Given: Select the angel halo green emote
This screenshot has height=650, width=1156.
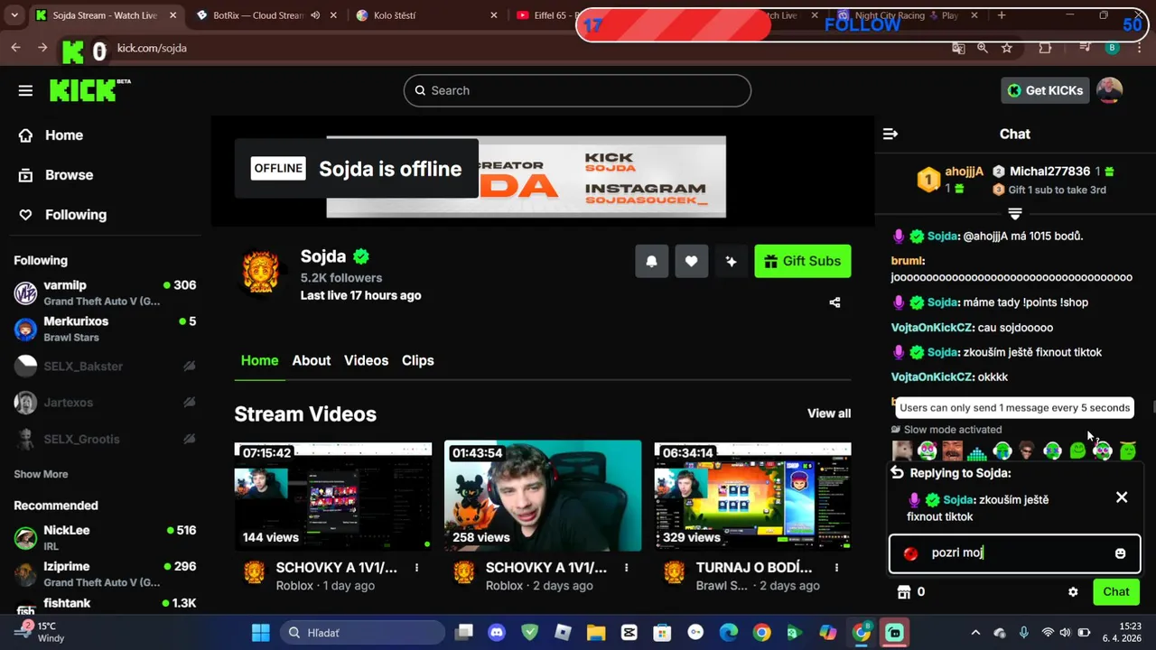Looking at the screenshot, I should click(1127, 450).
